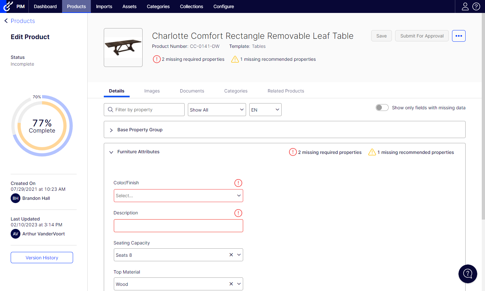Open the three-dots more actions menu
The width and height of the screenshot is (485, 291).
pos(458,36)
